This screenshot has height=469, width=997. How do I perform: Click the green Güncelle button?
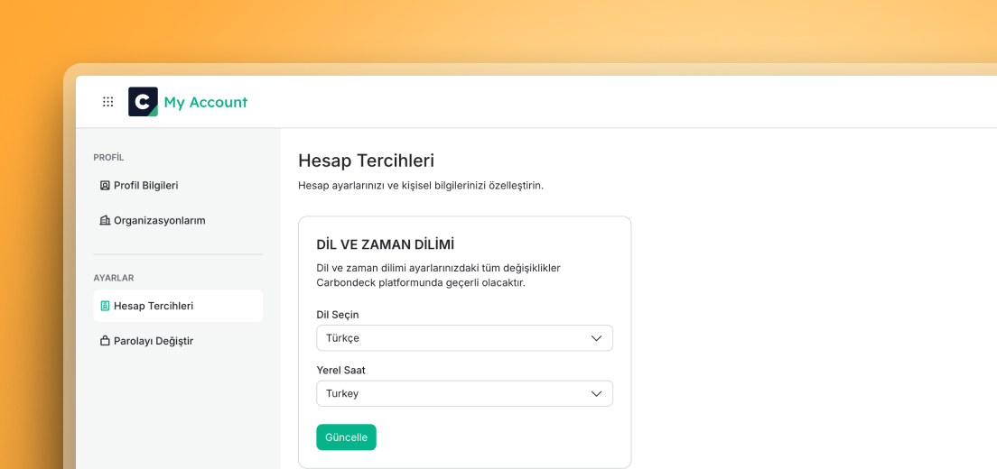347,437
